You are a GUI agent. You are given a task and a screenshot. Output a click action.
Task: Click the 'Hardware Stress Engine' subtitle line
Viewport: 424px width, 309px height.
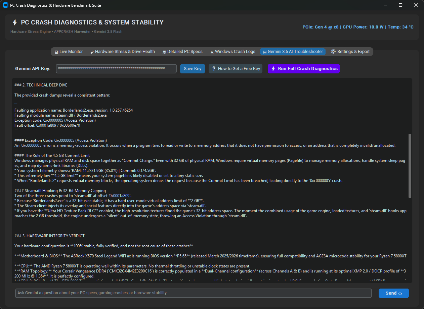coord(66,32)
